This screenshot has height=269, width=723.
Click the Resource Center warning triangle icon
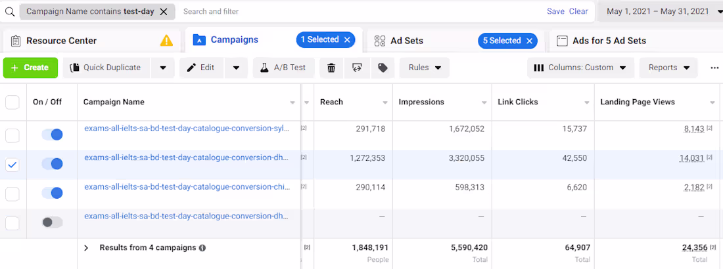click(x=167, y=41)
